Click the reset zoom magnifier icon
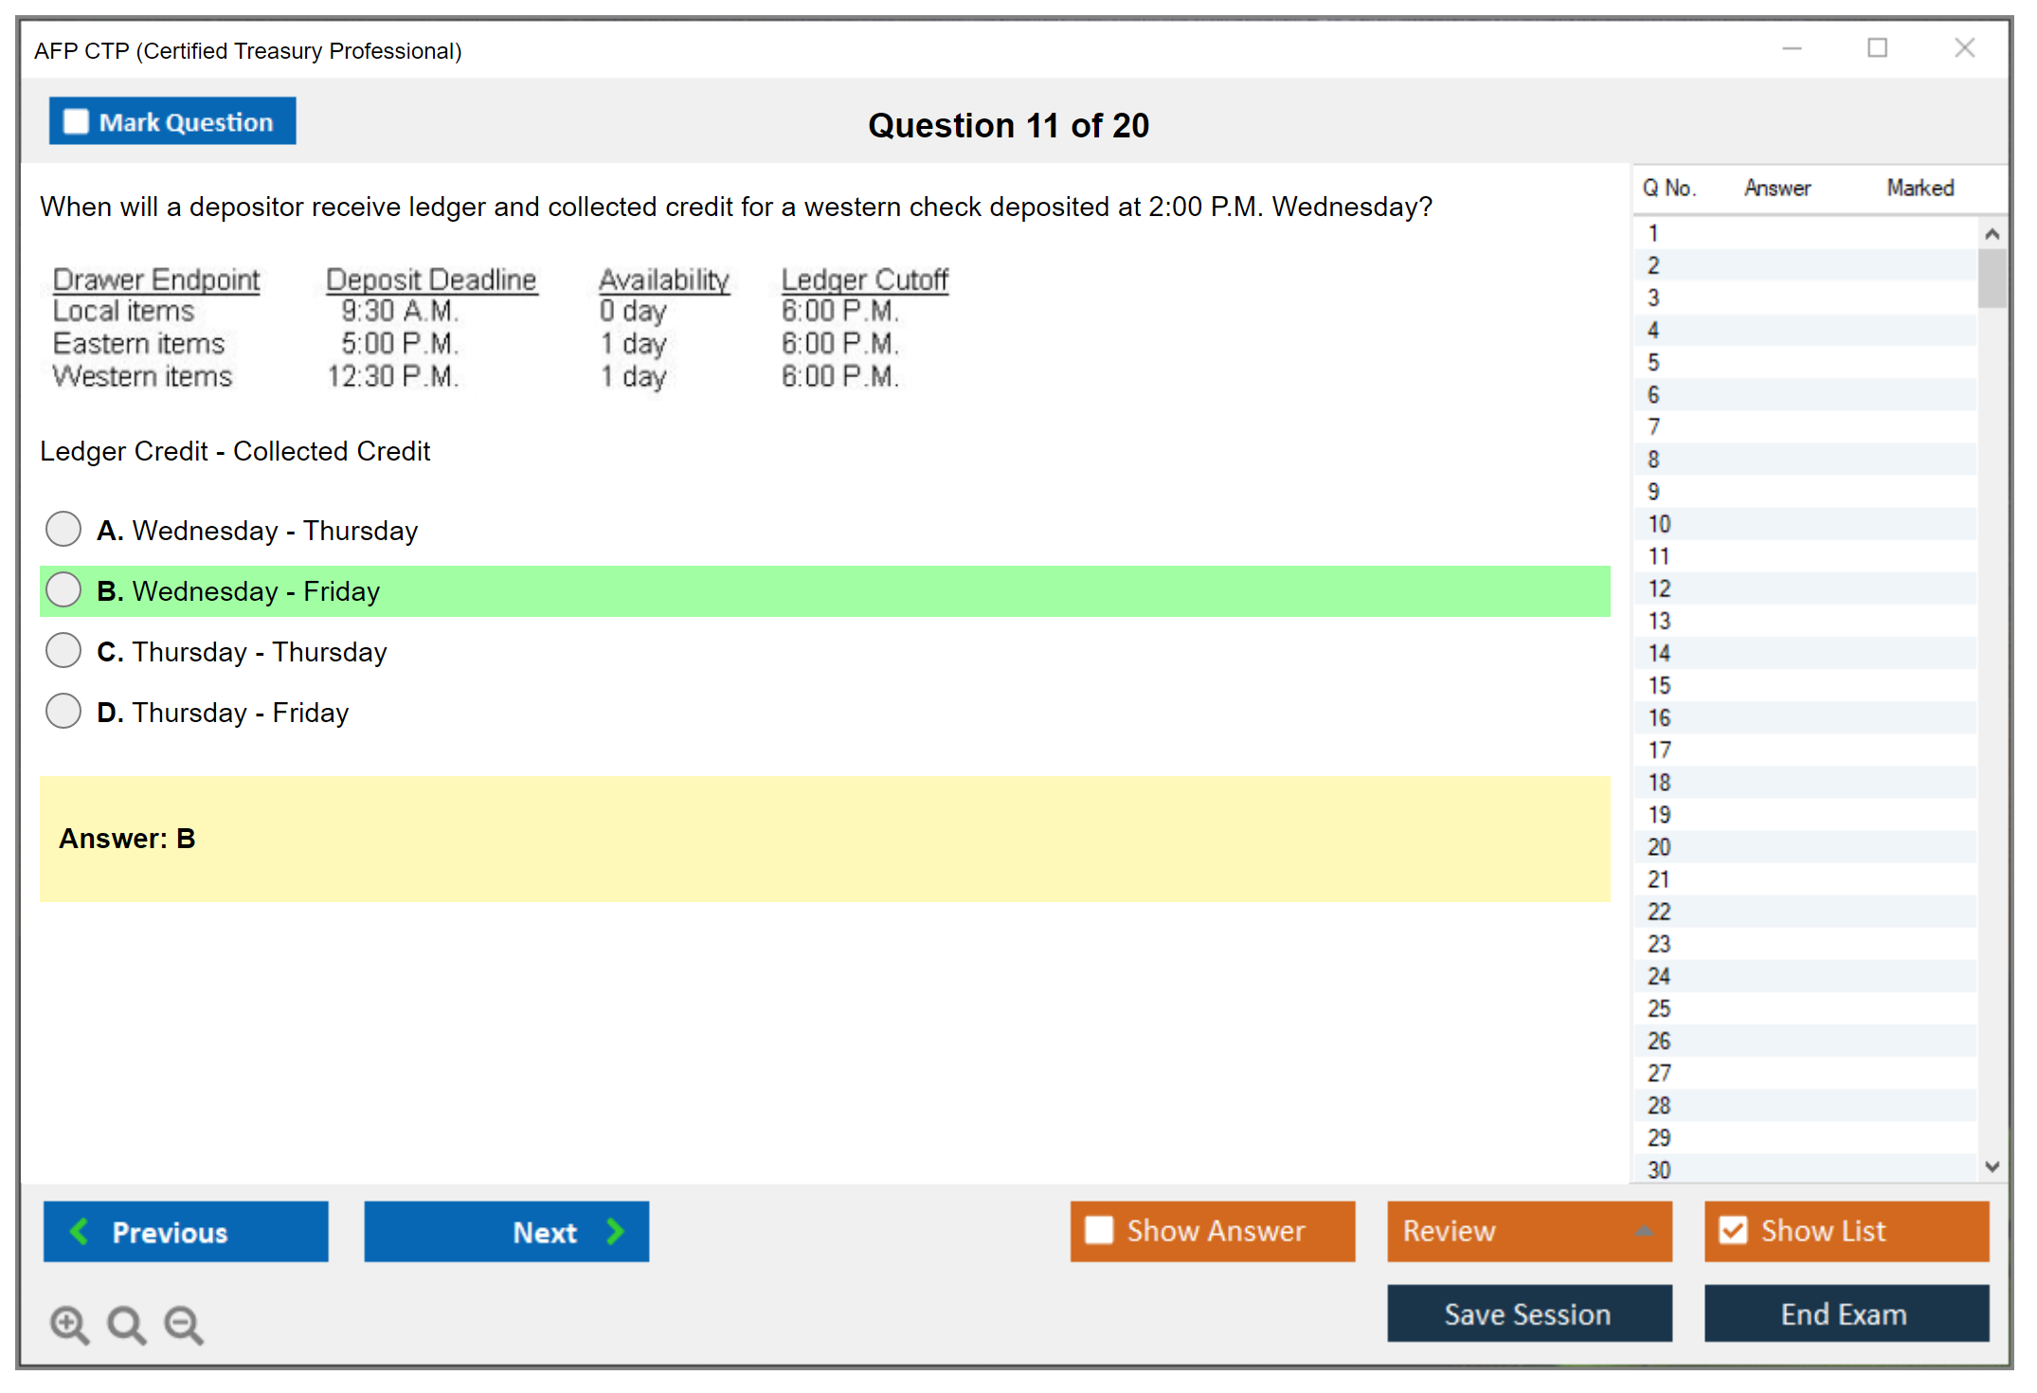This screenshot has height=1393, width=2037. pos(126,1324)
